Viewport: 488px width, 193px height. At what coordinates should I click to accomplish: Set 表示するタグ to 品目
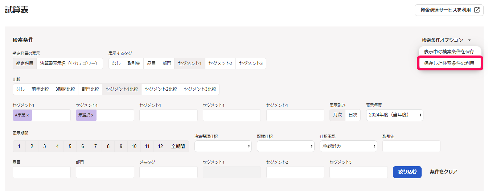click(x=151, y=63)
